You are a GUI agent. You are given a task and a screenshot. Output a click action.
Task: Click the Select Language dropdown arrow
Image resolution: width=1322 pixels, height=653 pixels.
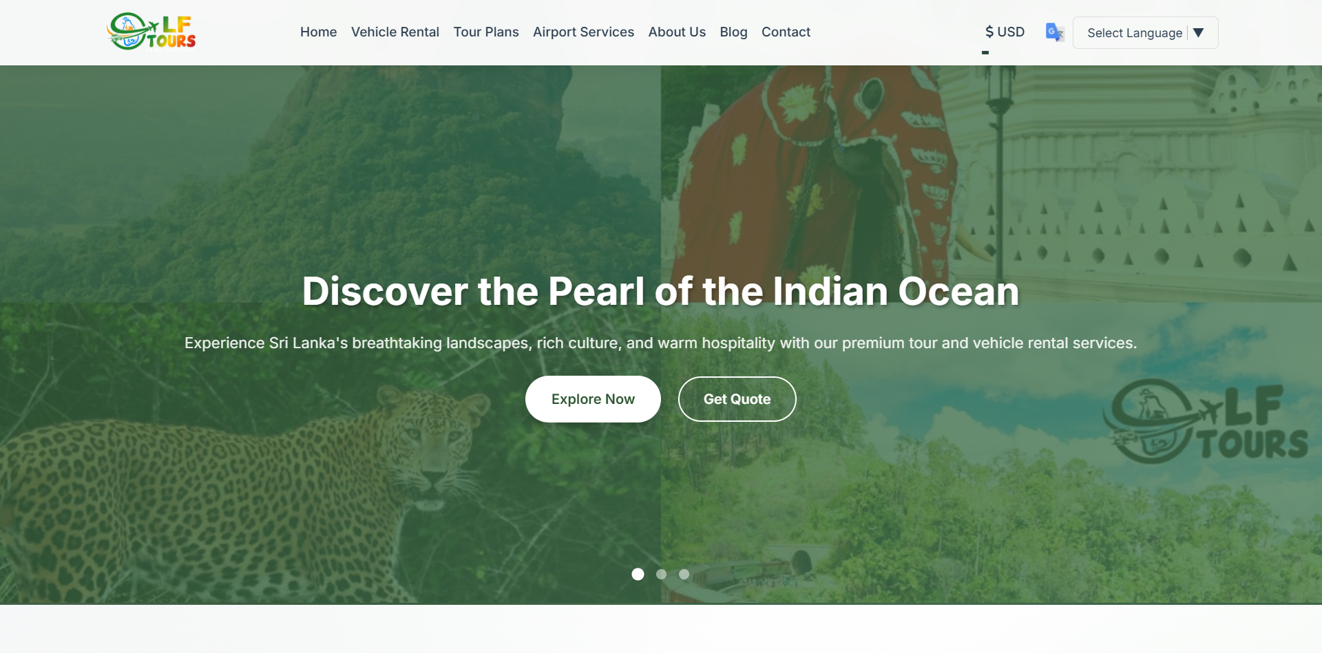click(1198, 33)
